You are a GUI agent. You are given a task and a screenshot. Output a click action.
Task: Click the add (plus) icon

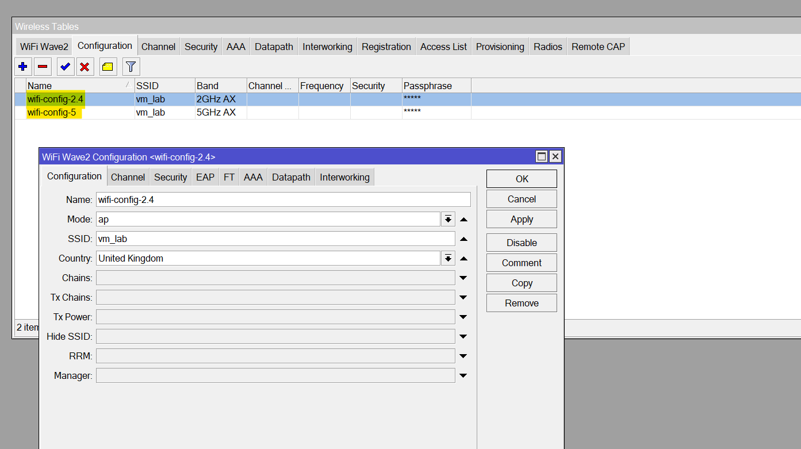point(23,67)
